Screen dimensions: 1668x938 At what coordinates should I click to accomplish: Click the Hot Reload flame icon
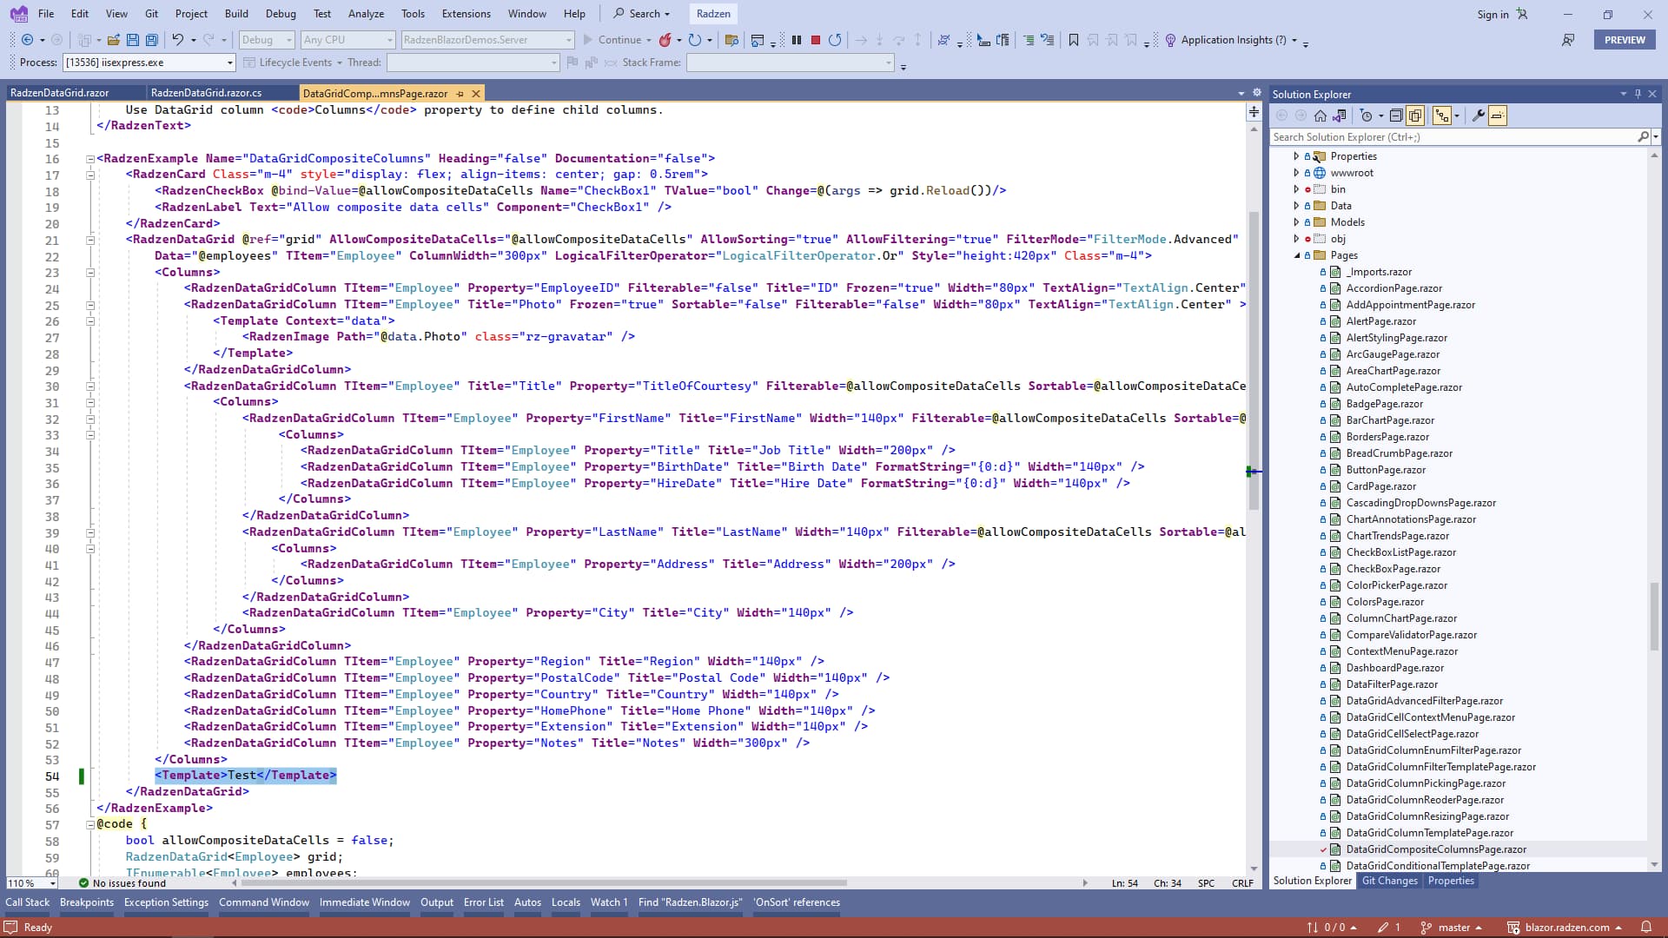coord(665,40)
